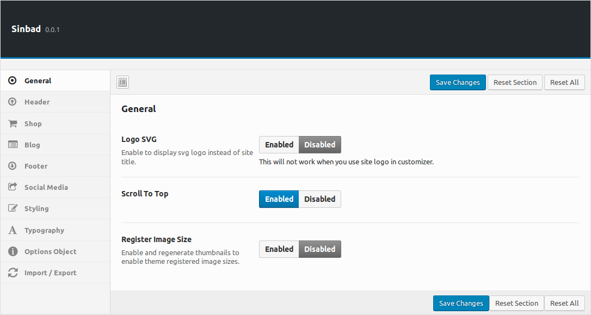Image resolution: width=591 pixels, height=315 pixels.
Task: Enable the Logo SVG option
Action: 279,145
